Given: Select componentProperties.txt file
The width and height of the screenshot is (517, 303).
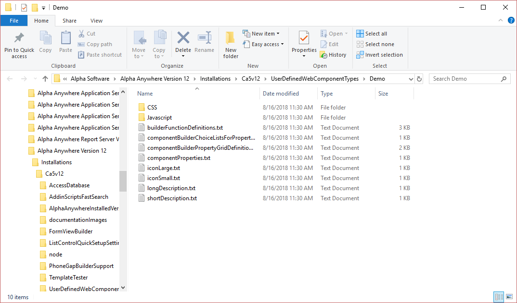Looking at the screenshot, I should pyautogui.click(x=179, y=158).
